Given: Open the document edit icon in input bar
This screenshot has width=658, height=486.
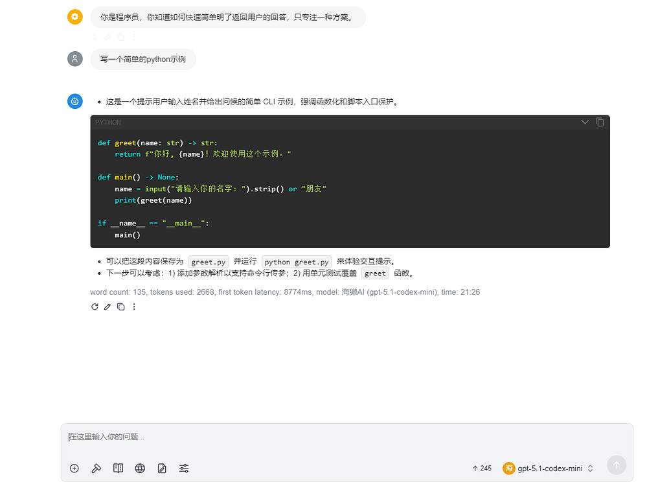Looking at the screenshot, I should [162, 469].
